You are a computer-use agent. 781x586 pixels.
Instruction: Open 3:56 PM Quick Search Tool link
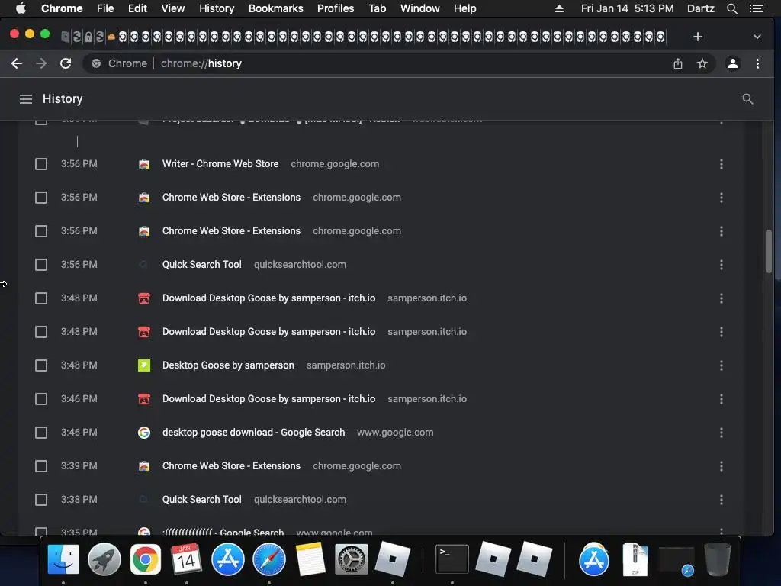point(201,265)
